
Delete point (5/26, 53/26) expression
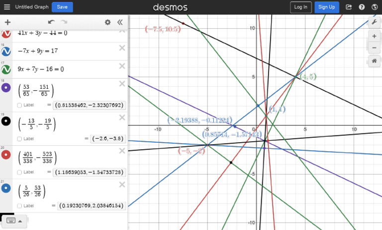[122, 185]
